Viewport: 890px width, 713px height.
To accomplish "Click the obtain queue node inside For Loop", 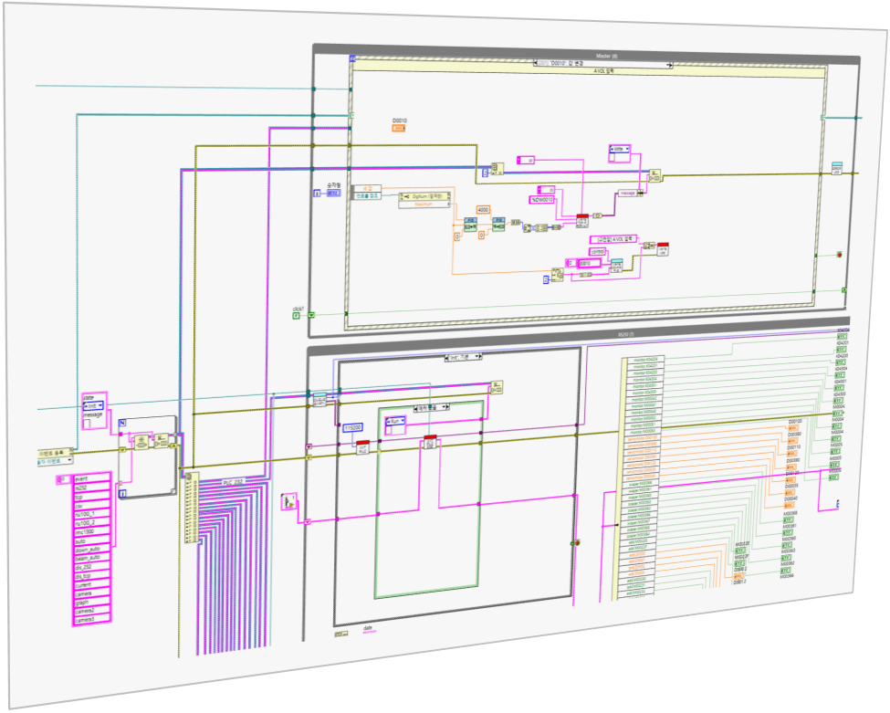I will (x=141, y=442).
